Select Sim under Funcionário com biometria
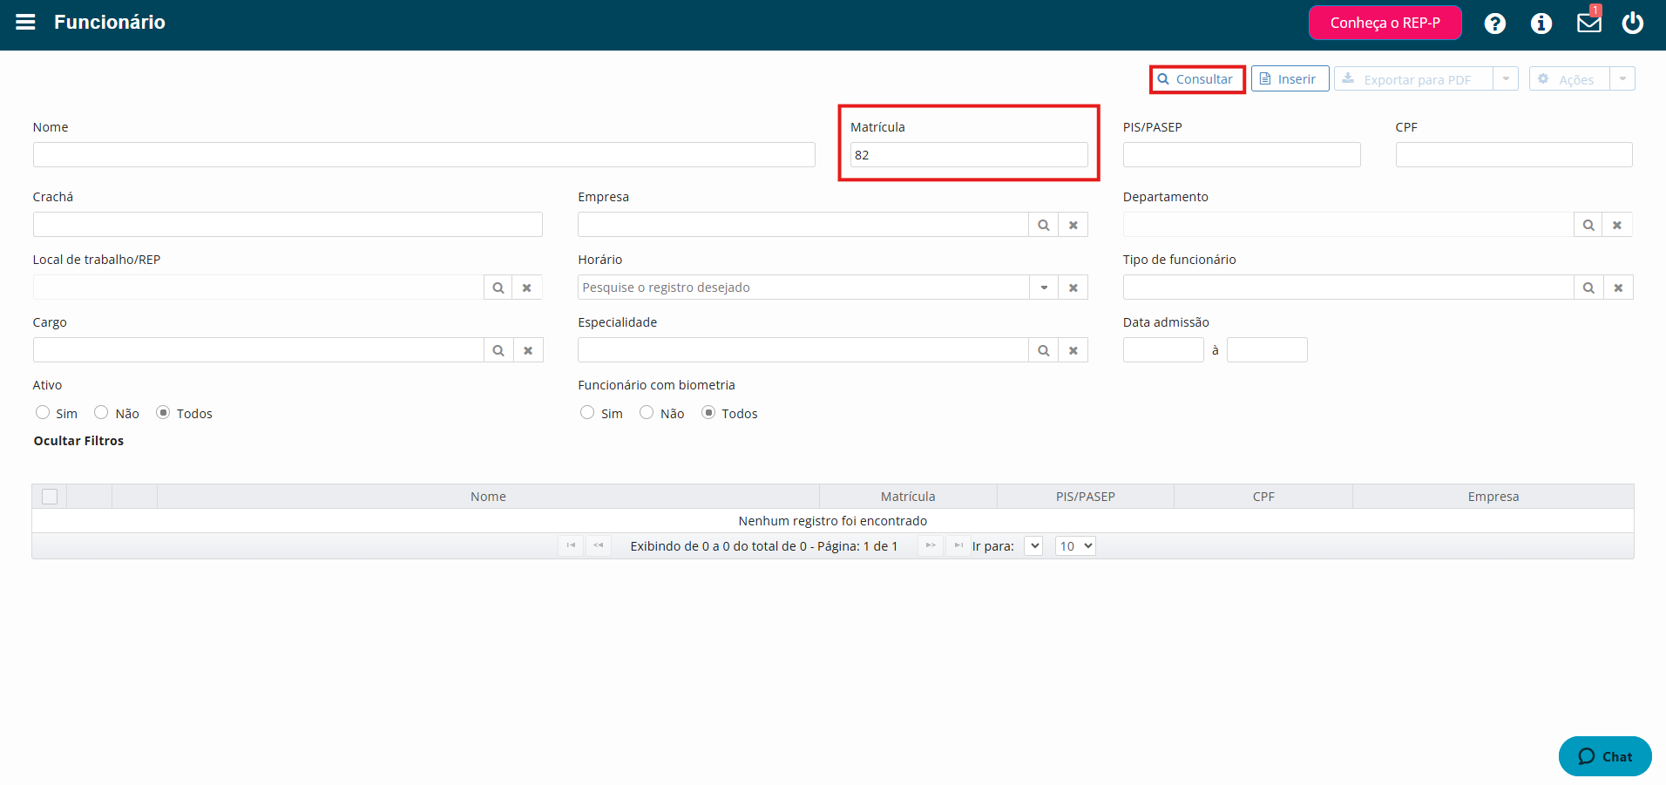Viewport: 1666px width, 785px height. point(587,412)
